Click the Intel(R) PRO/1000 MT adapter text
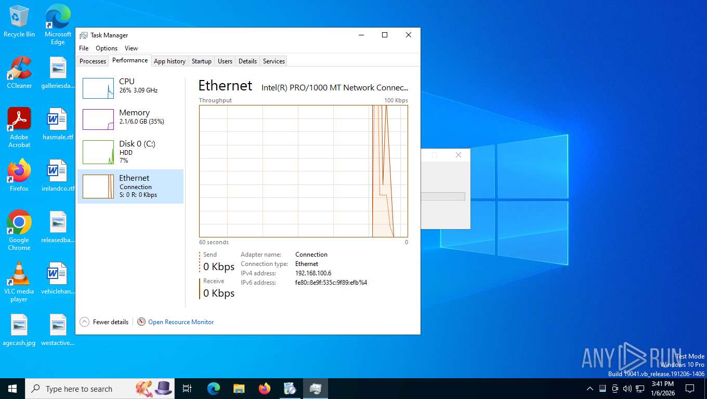The width and height of the screenshot is (707, 399). click(335, 88)
